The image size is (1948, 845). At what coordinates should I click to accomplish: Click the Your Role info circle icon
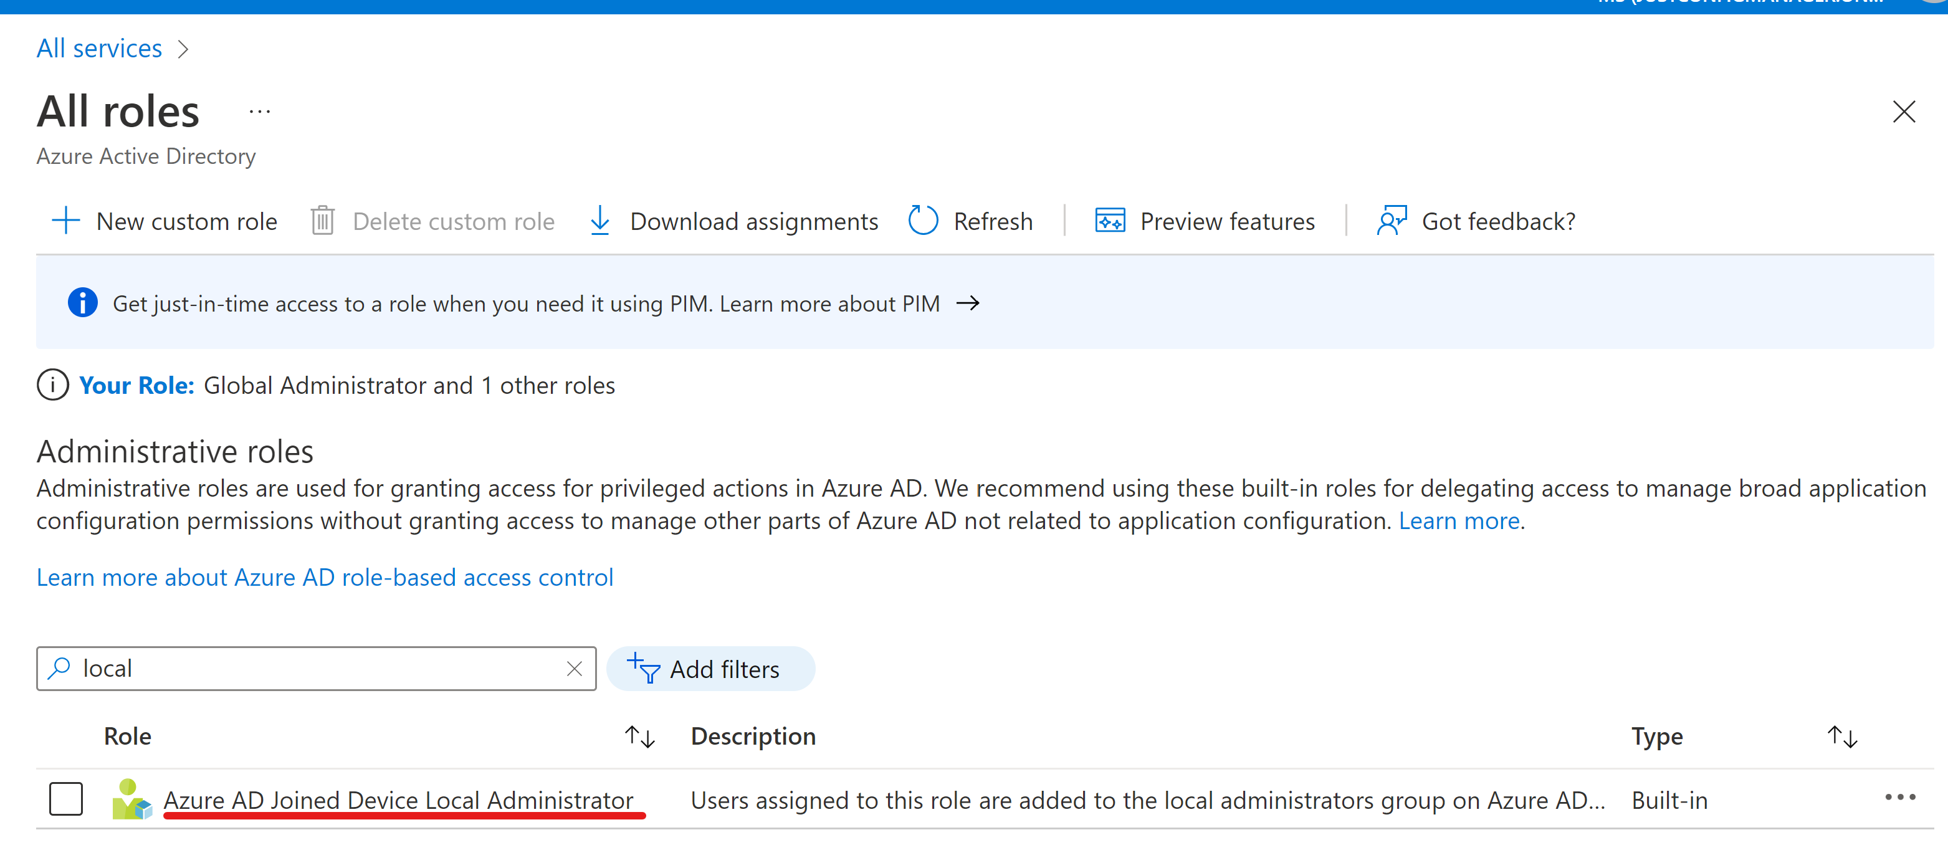(x=53, y=385)
